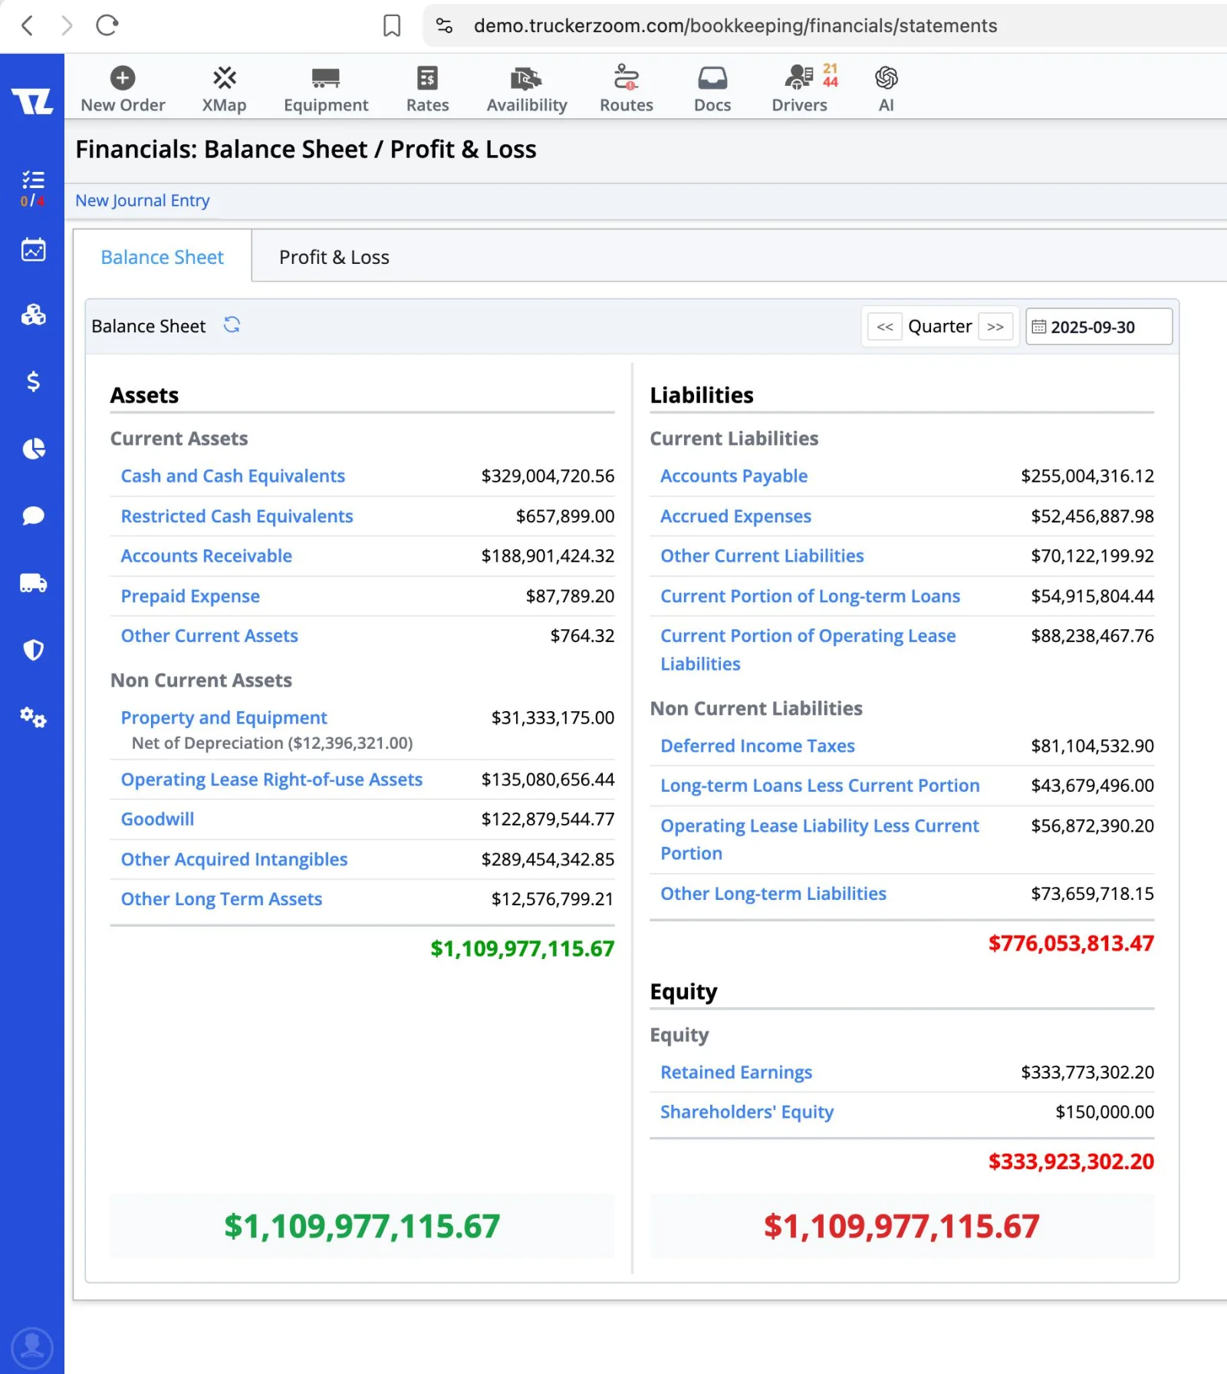
Task: Open Property and Equipment account
Action: pyautogui.click(x=224, y=718)
